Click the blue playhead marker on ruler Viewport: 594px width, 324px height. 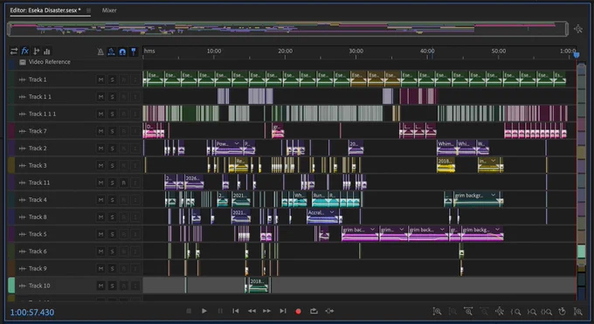point(577,55)
